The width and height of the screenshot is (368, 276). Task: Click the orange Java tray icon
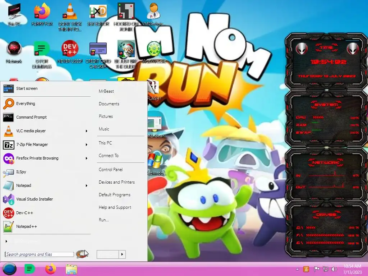(306, 269)
